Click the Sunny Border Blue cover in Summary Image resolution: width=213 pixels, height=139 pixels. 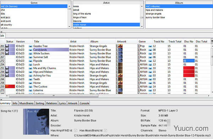[36, 122]
